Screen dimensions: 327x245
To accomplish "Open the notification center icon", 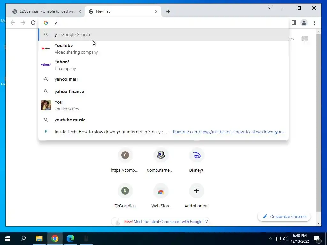I will coord(317,239).
